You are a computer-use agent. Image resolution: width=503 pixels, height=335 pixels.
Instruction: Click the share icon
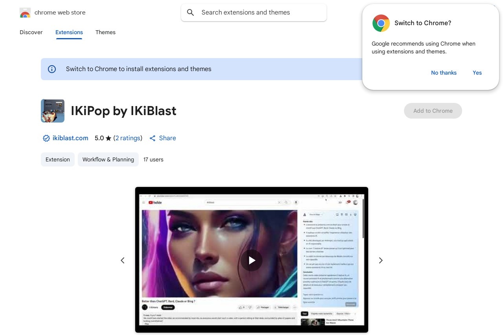pyautogui.click(x=153, y=138)
